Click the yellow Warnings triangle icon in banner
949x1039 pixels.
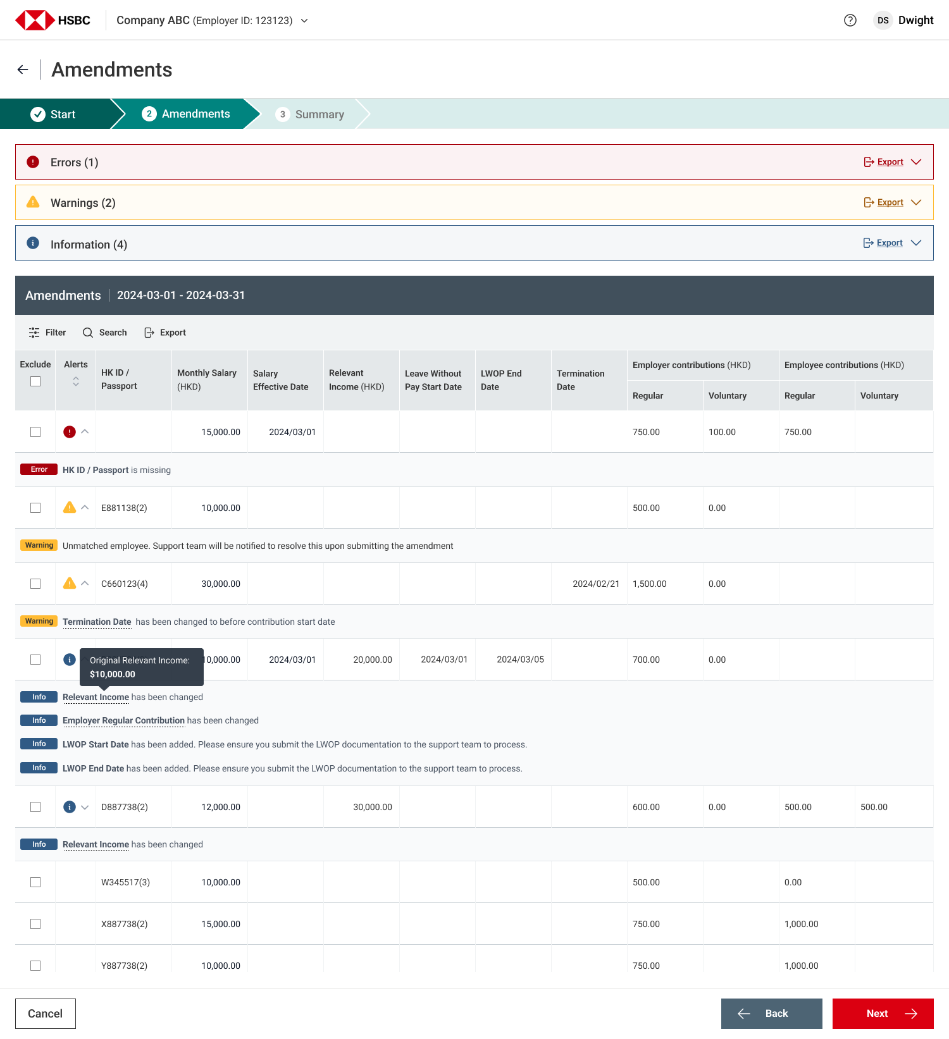[33, 202]
